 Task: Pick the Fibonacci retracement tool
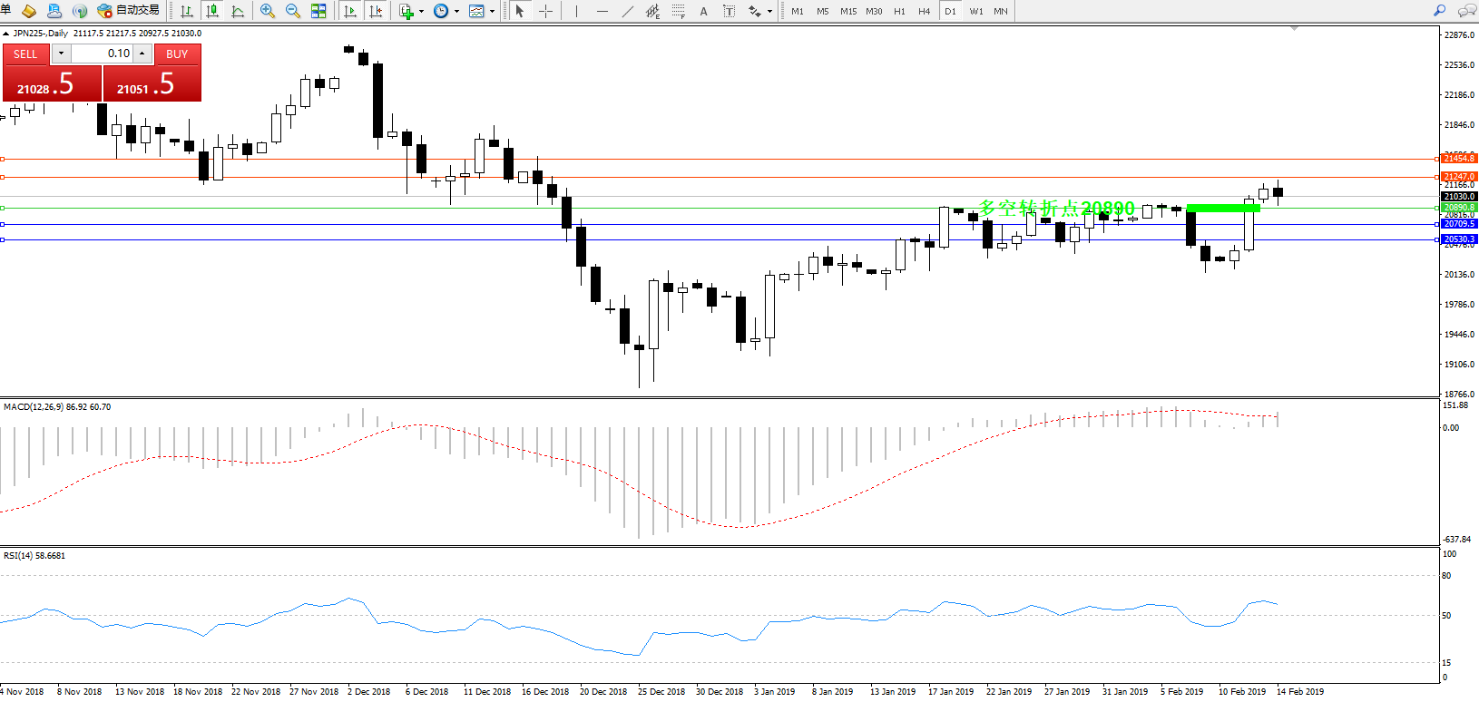[679, 11]
